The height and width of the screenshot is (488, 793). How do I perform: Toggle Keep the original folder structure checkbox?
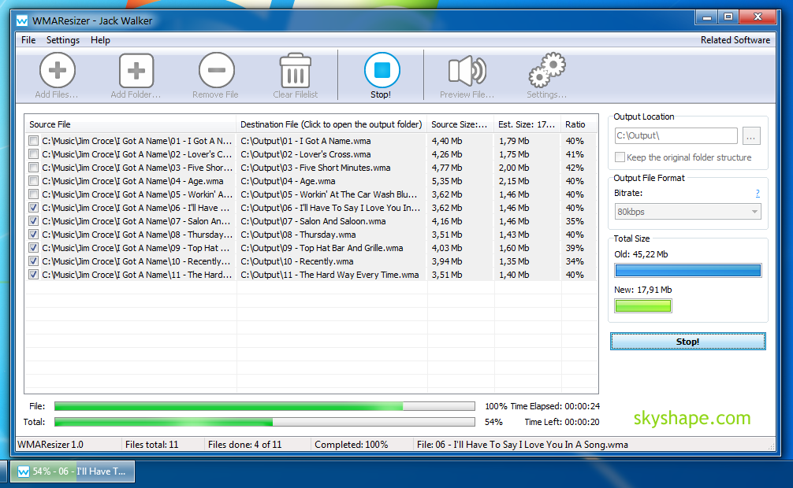pyautogui.click(x=620, y=157)
